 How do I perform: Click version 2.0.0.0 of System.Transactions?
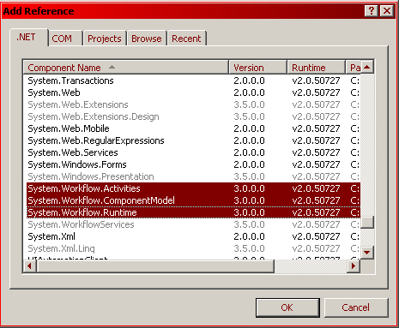(x=249, y=81)
